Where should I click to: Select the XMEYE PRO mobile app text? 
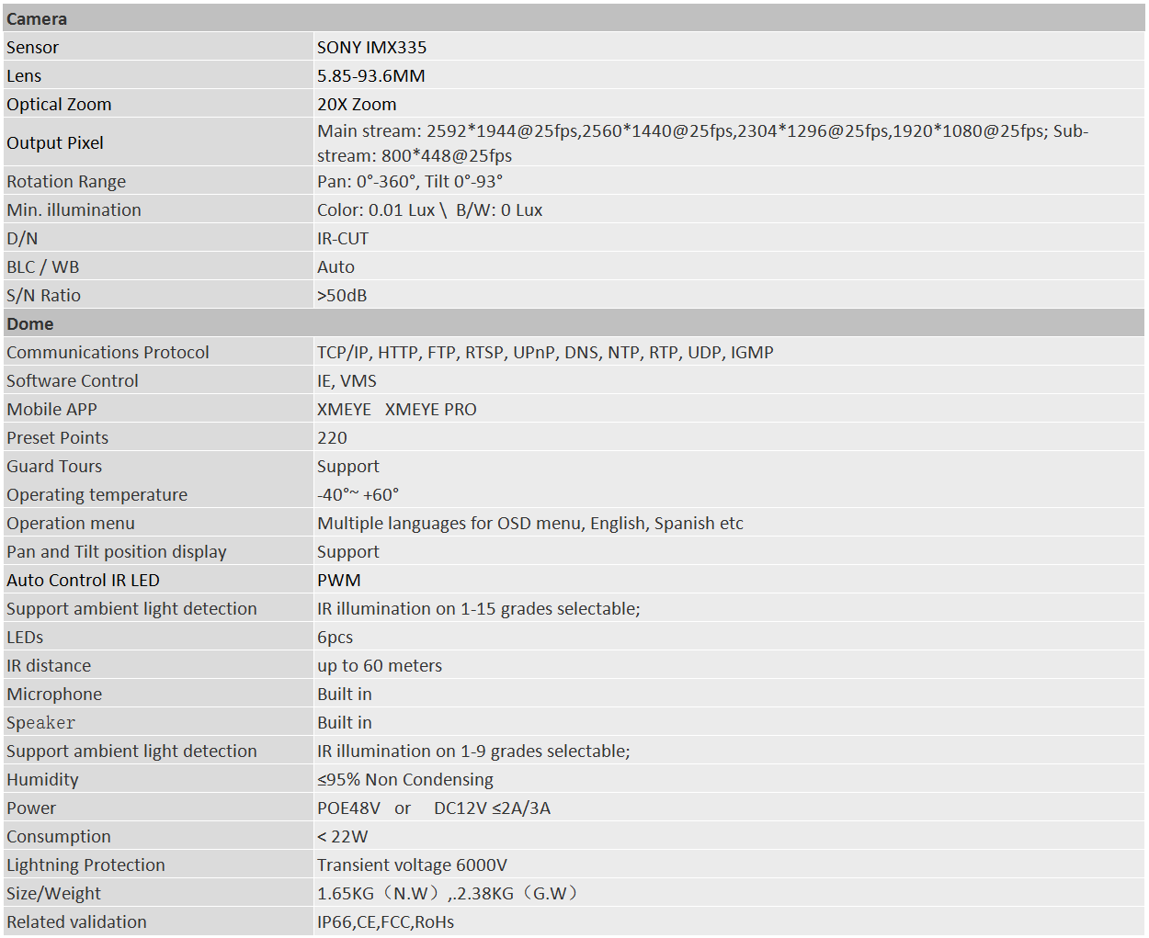tap(430, 409)
